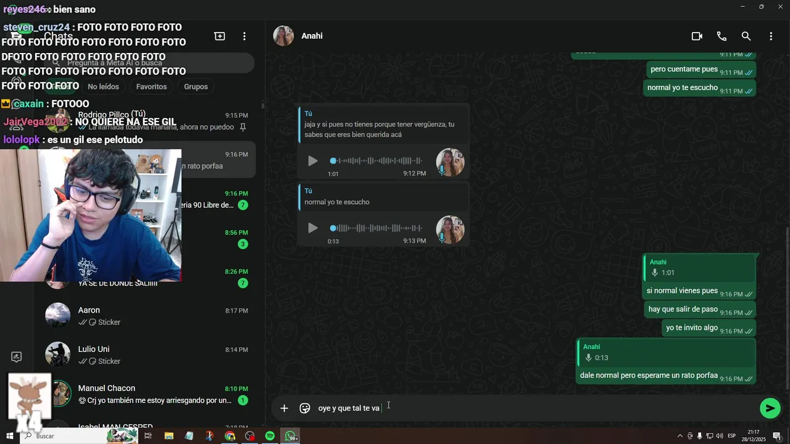
Task: Open unread badge 1 on Manuel Chacon chat
Action: 243,400
